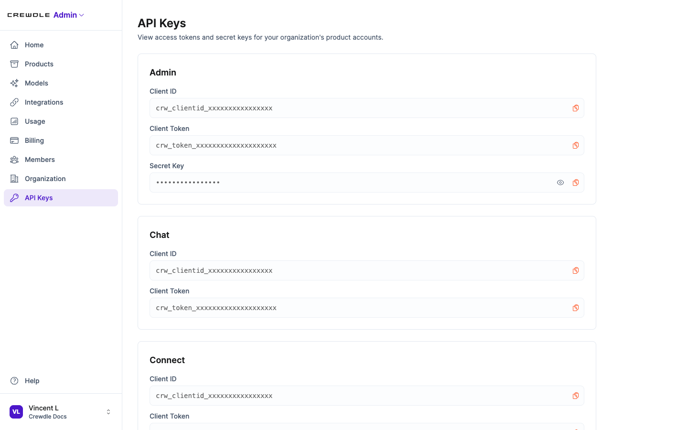Click the Admin Client Token field
688x430 pixels.
click(366, 145)
